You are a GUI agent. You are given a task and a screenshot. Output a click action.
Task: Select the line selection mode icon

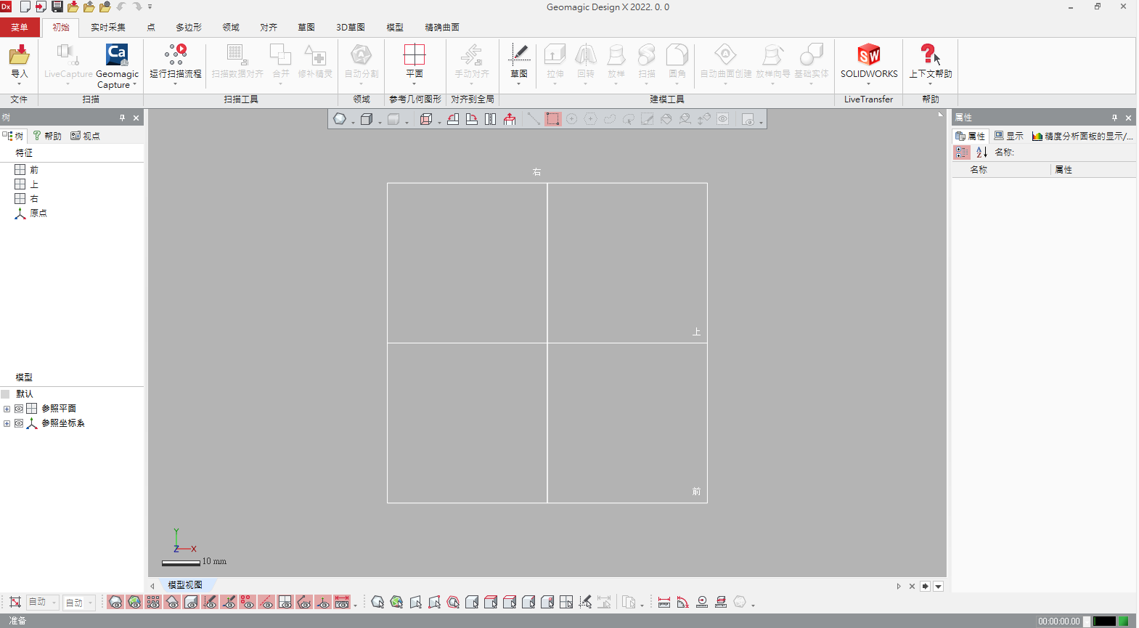[x=534, y=119]
